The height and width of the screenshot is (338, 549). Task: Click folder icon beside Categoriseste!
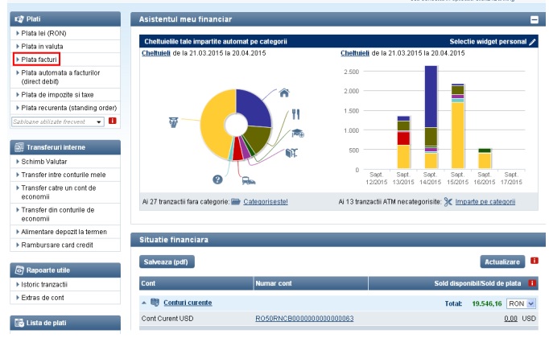[x=236, y=201]
